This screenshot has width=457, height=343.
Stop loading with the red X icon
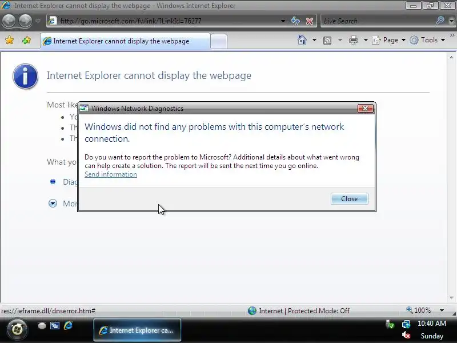(310, 21)
